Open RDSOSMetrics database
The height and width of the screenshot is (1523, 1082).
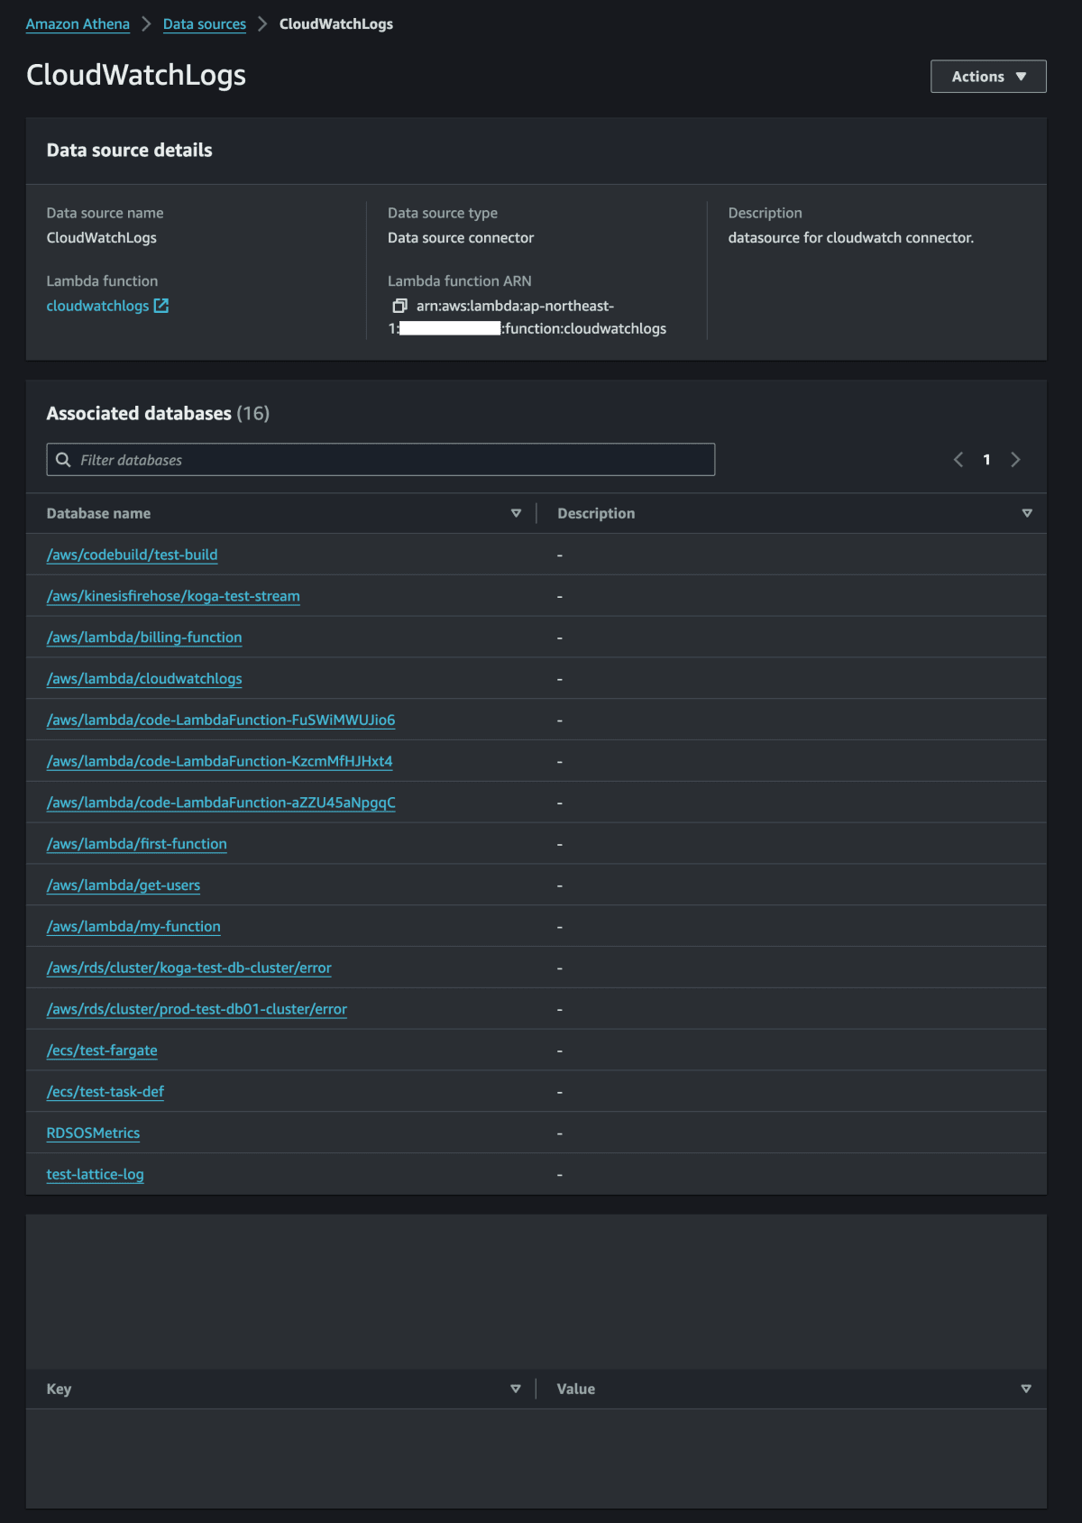(x=93, y=1133)
